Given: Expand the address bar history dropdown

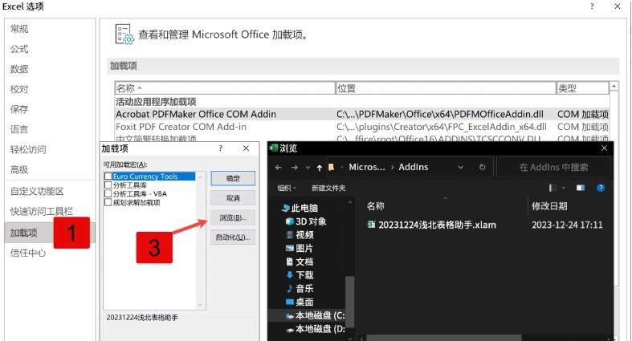Looking at the screenshot, I should click(460, 167).
